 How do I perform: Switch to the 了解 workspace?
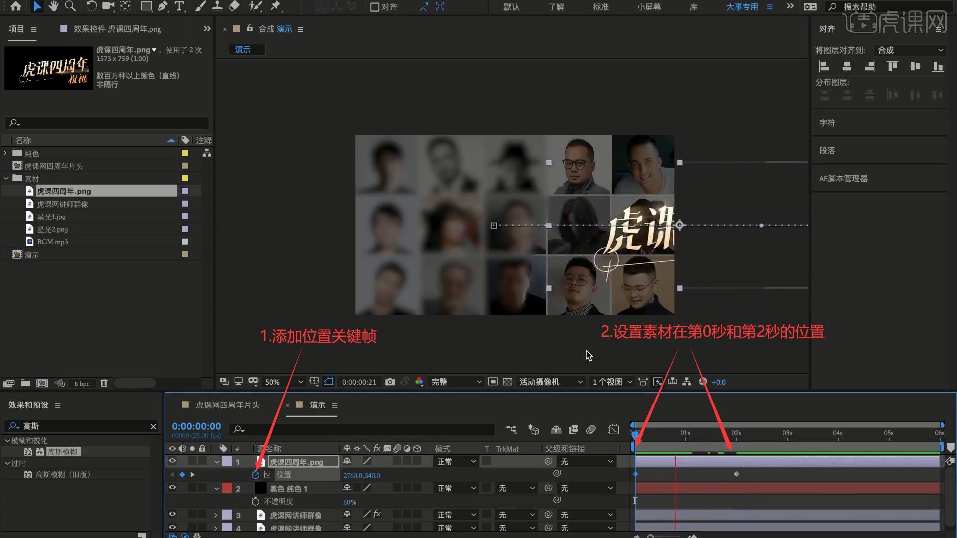[x=556, y=7]
